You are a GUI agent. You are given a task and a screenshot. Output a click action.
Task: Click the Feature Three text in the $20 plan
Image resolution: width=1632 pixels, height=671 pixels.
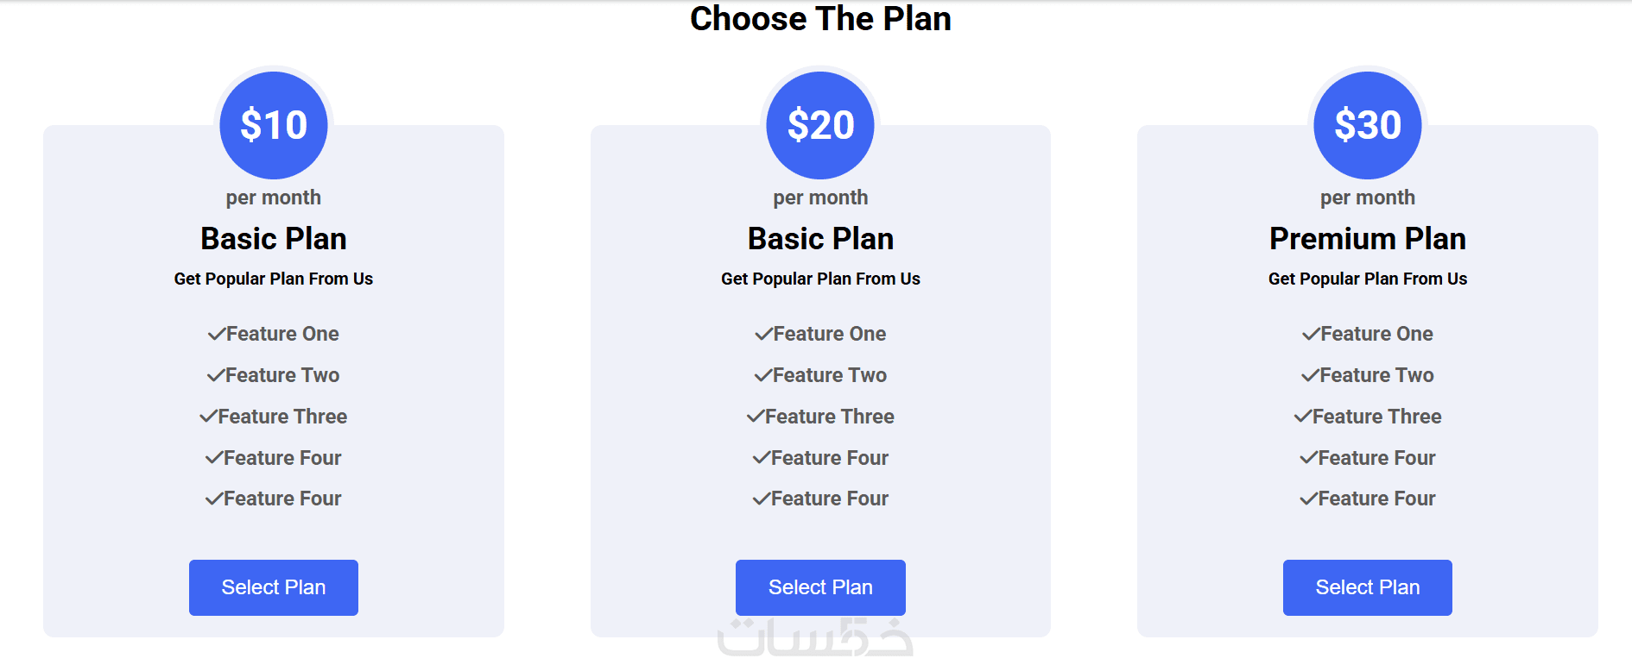pos(830,417)
